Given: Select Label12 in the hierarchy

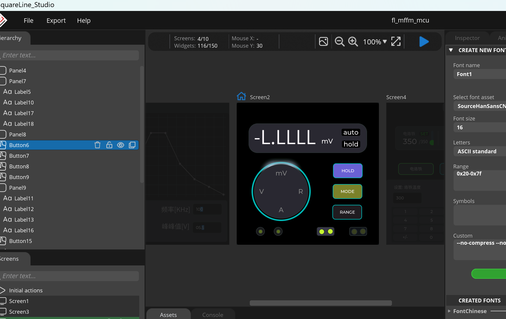Looking at the screenshot, I should click(x=24, y=209).
